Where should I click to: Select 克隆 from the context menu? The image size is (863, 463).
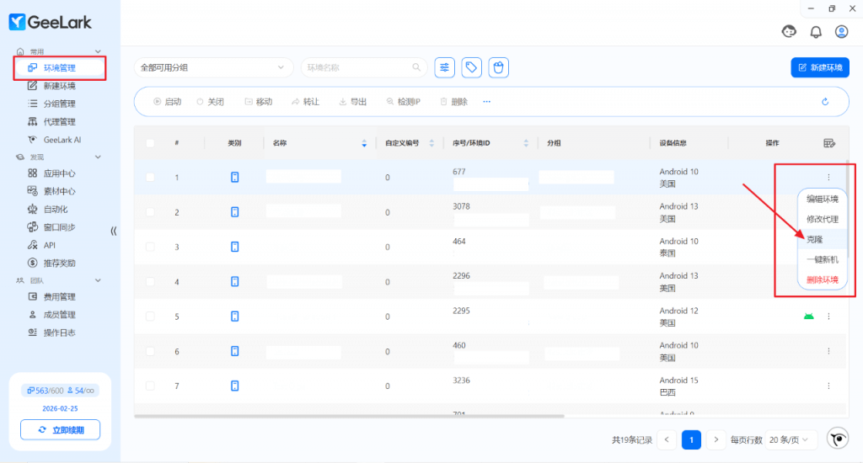point(814,239)
